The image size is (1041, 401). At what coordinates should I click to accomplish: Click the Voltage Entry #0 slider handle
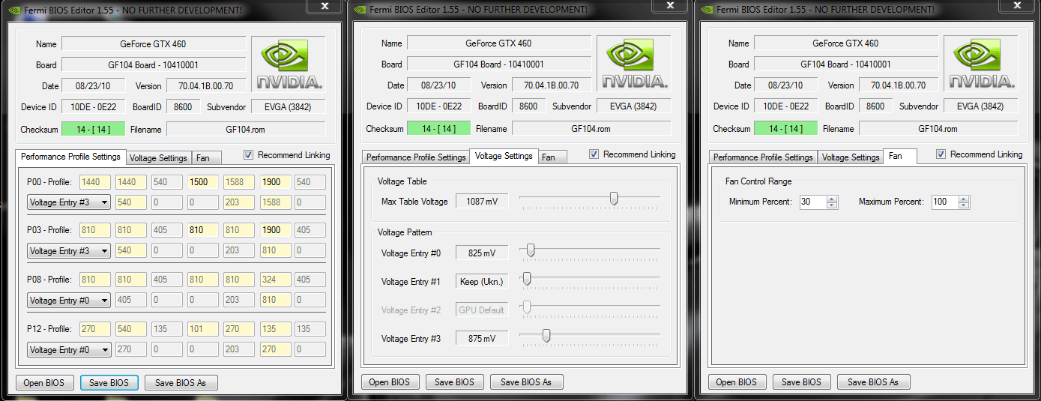tap(531, 250)
